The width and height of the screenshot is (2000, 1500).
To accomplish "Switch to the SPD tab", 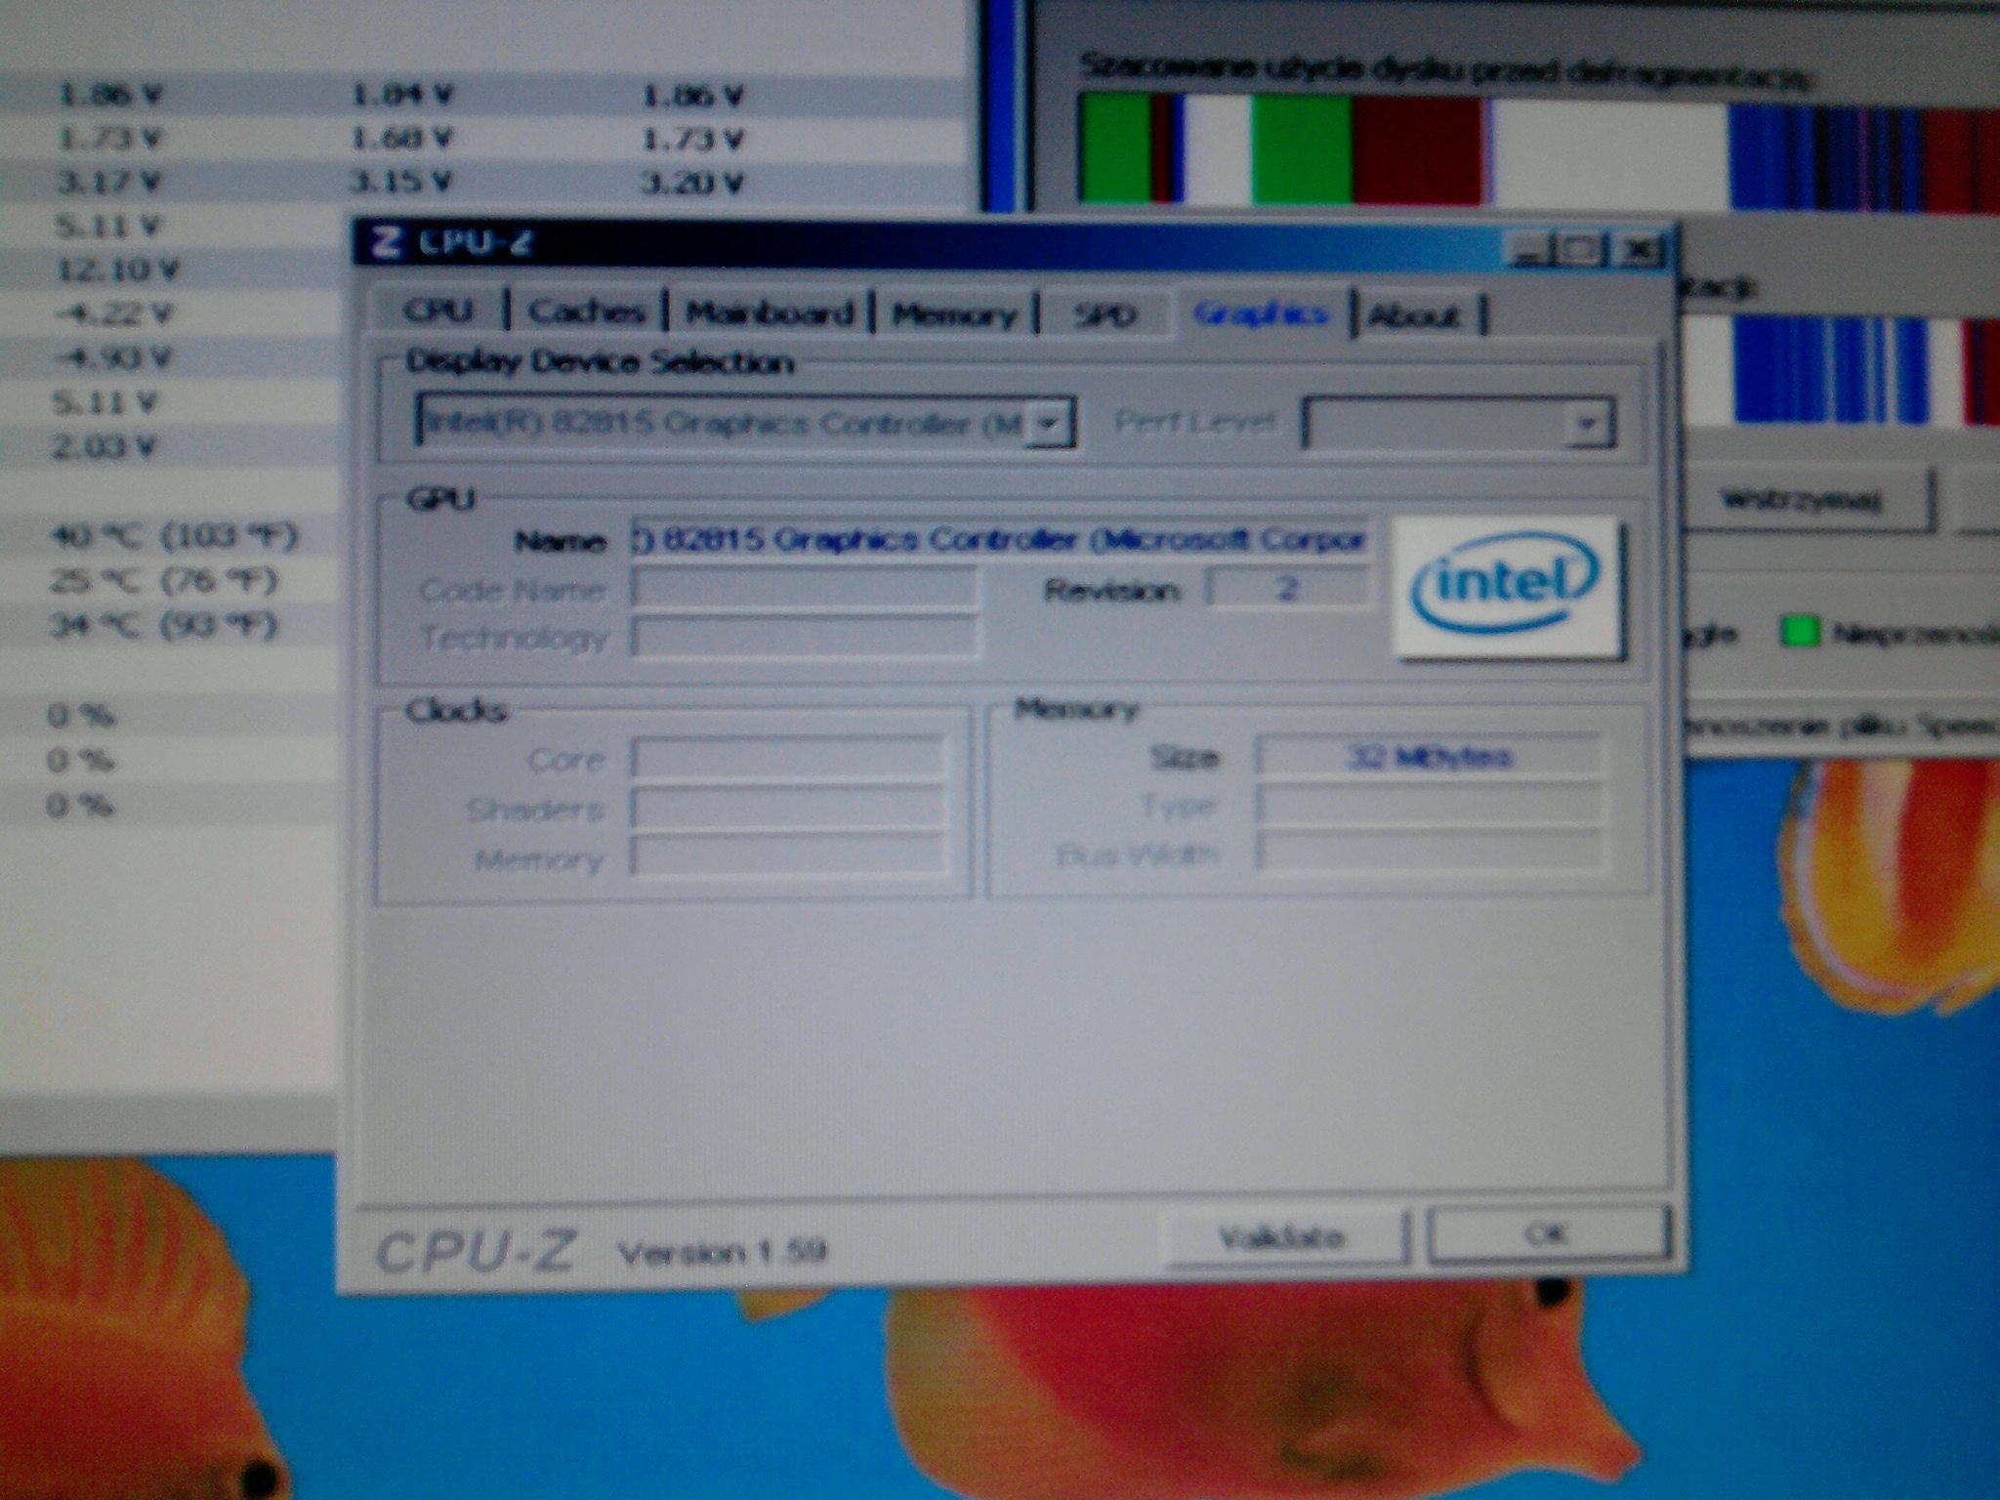I will pyautogui.click(x=1104, y=315).
